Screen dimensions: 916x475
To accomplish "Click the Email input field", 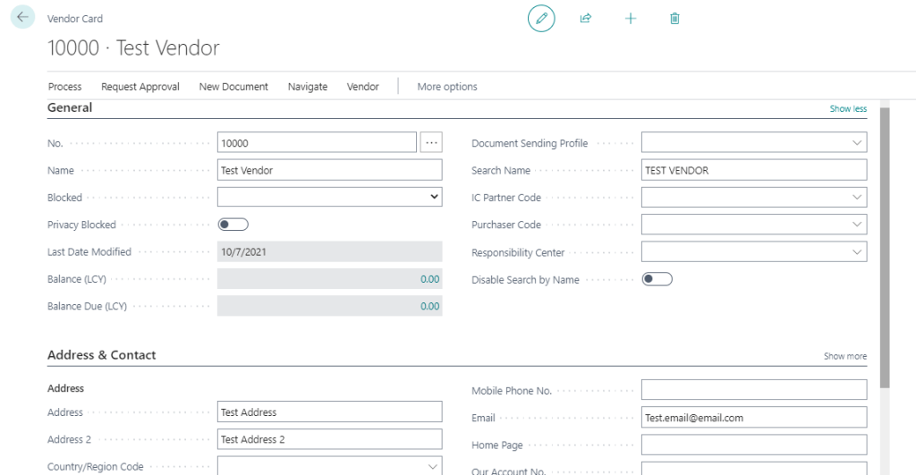I will [x=753, y=418].
